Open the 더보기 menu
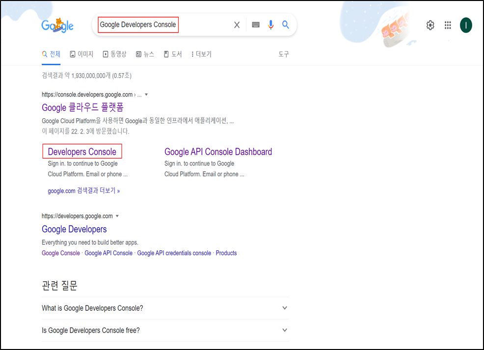The width and height of the screenshot is (484, 350). pyautogui.click(x=202, y=54)
